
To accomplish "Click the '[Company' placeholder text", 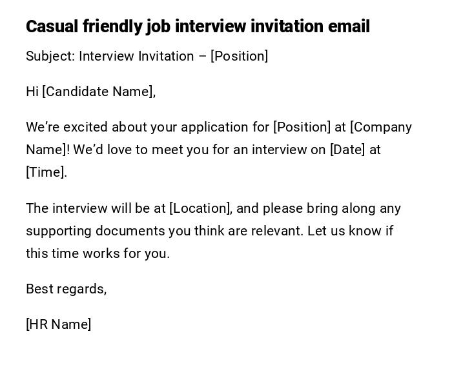I will point(381,127).
